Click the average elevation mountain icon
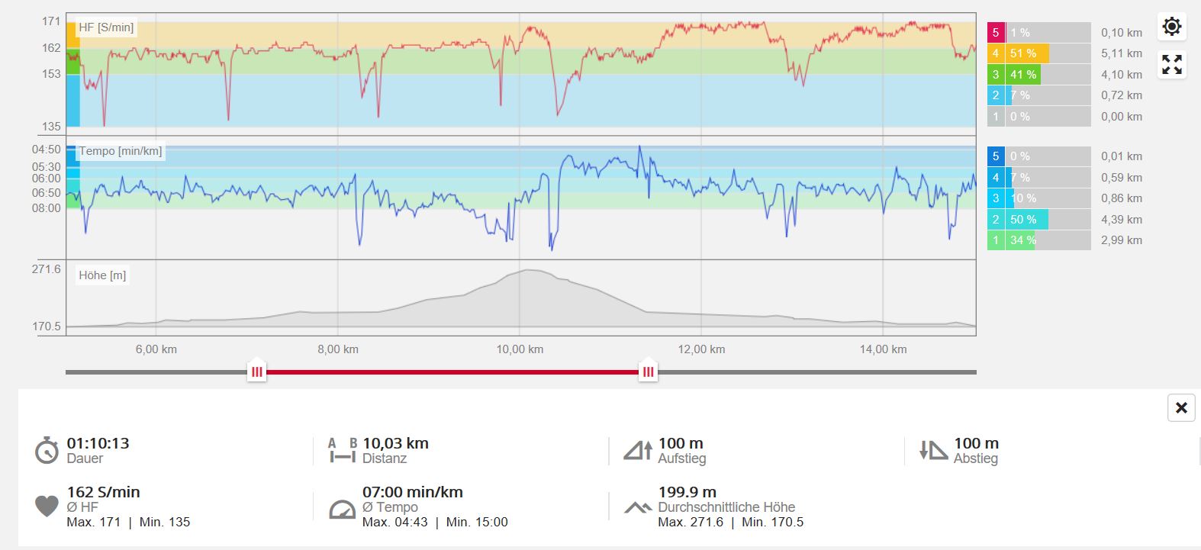The height and width of the screenshot is (550, 1201). click(638, 507)
